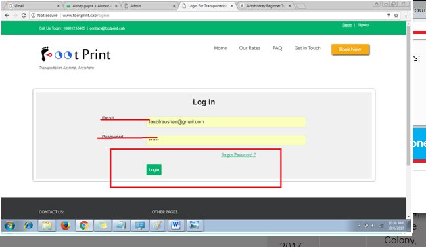
Task: Click the OTHER PAGES footer heading
Action: tap(164, 212)
